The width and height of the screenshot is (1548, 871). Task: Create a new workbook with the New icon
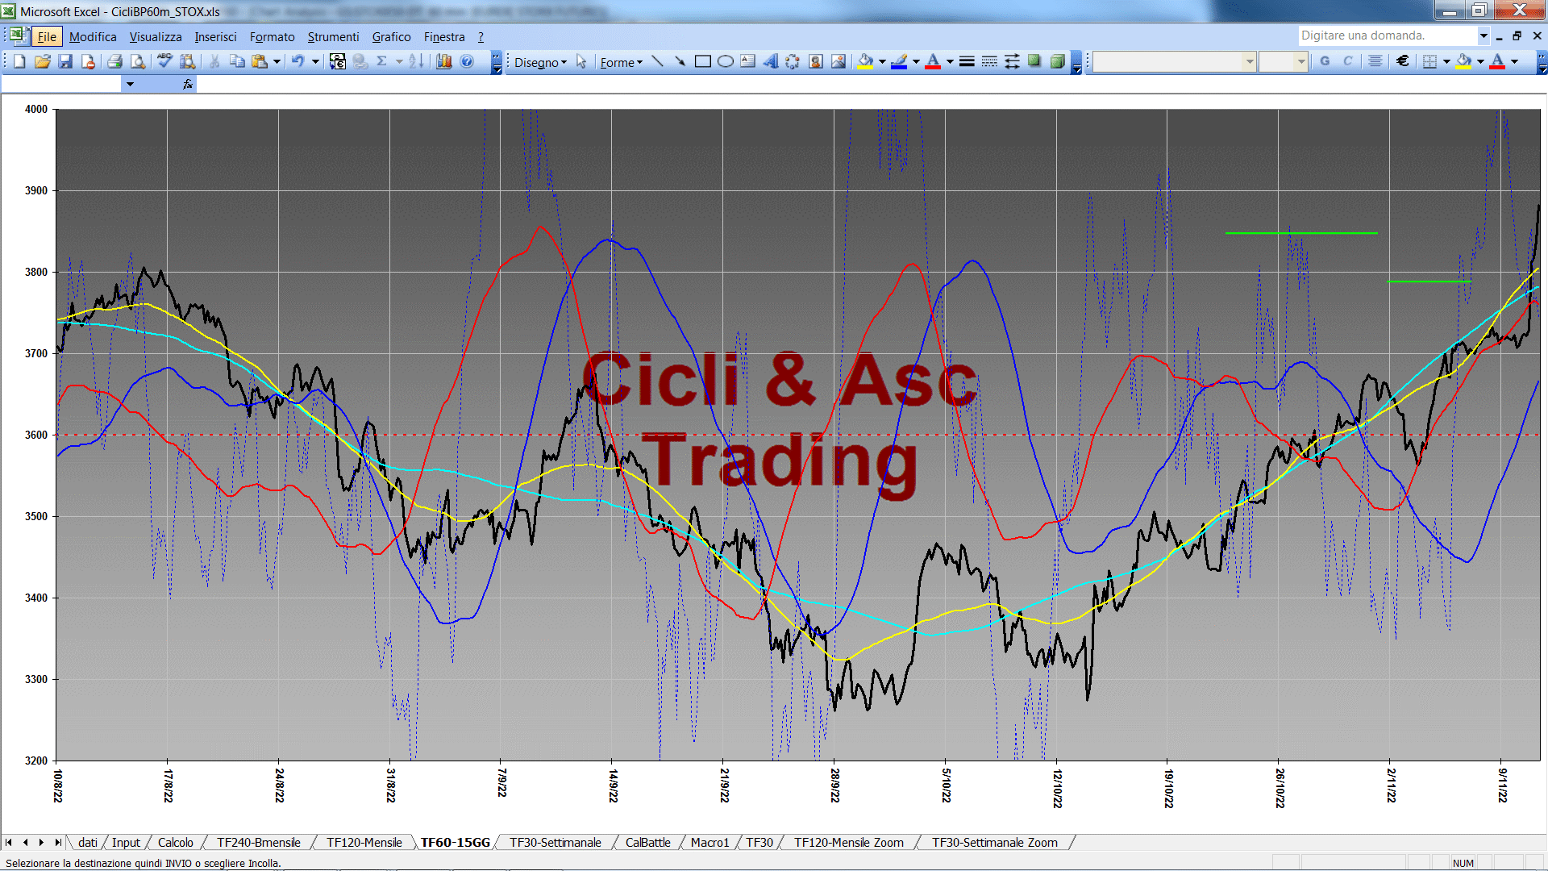(x=19, y=61)
